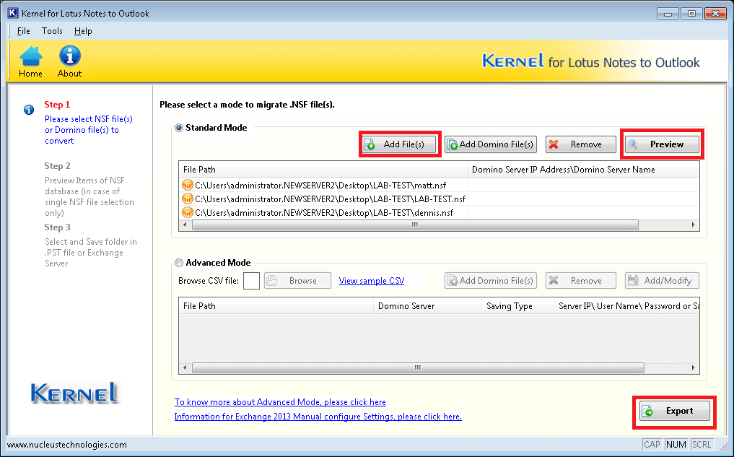Click the NUM status bar indicator
The height and width of the screenshot is (457, 734).
tap(676, 444)
